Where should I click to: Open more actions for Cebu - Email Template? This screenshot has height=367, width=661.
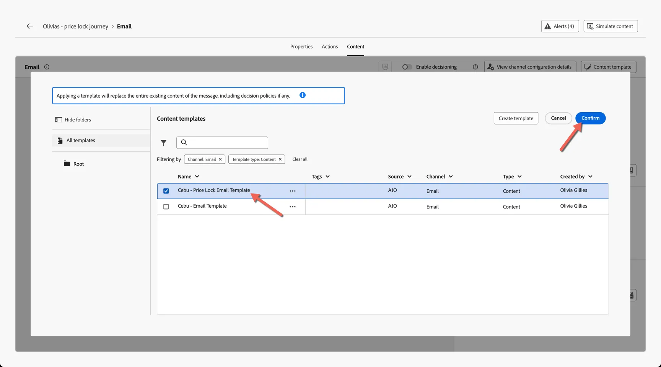point(293,206)
